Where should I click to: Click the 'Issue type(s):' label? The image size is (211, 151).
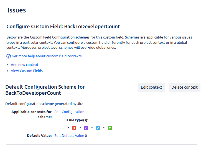77,120
